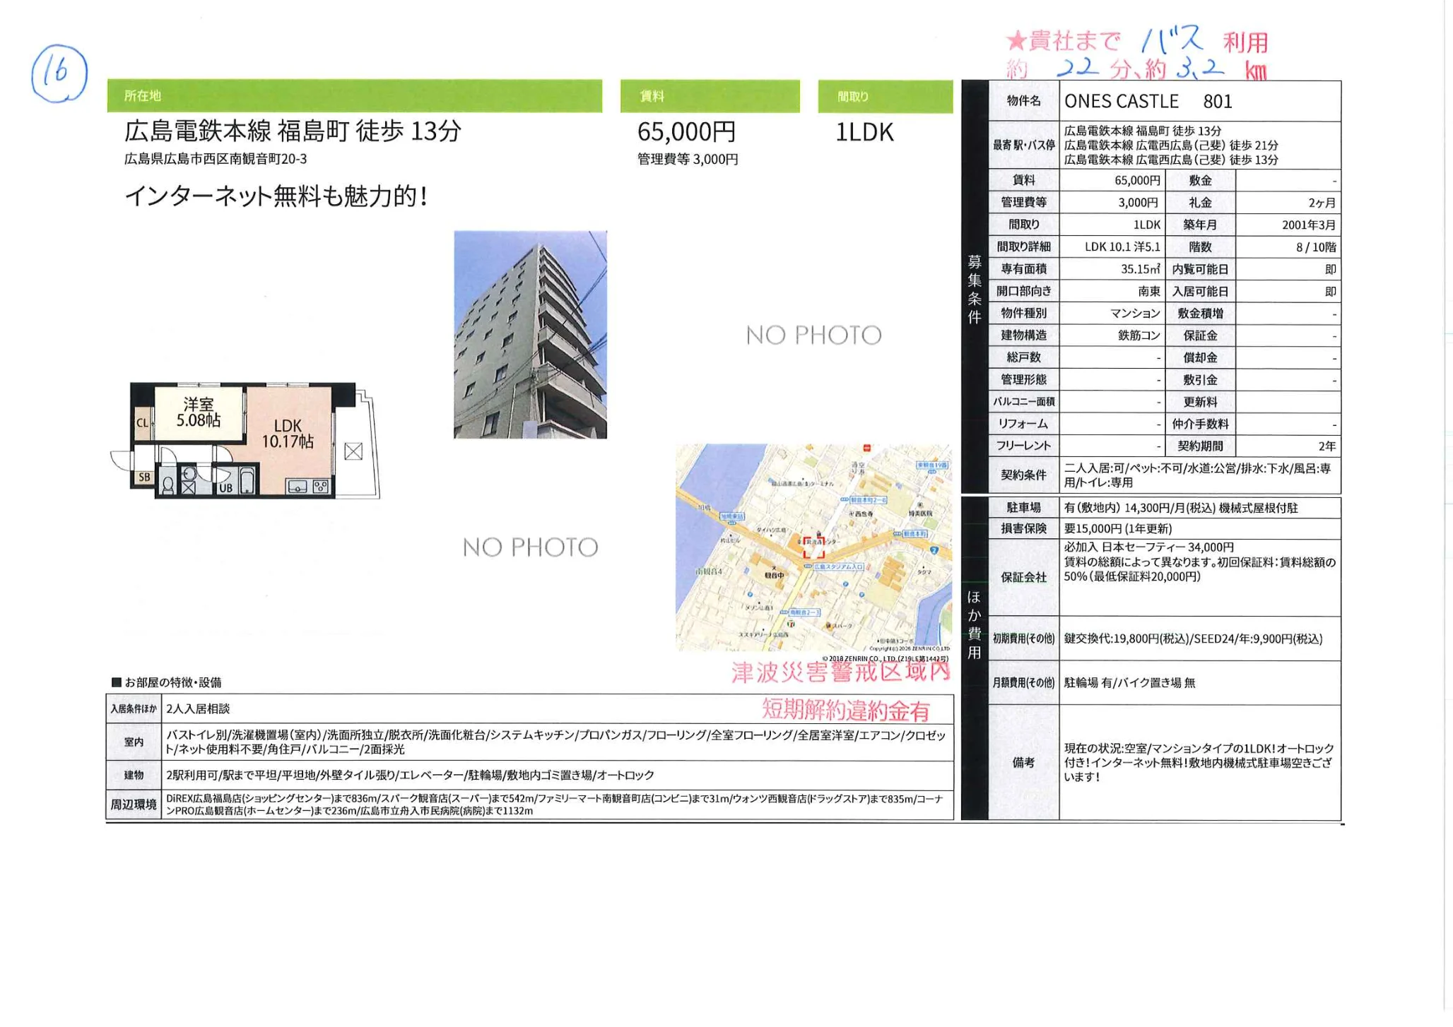1453x1027 pixels.
Task: Click the gas stove symbol in the floor plan
Action: (x=320, y=487)
